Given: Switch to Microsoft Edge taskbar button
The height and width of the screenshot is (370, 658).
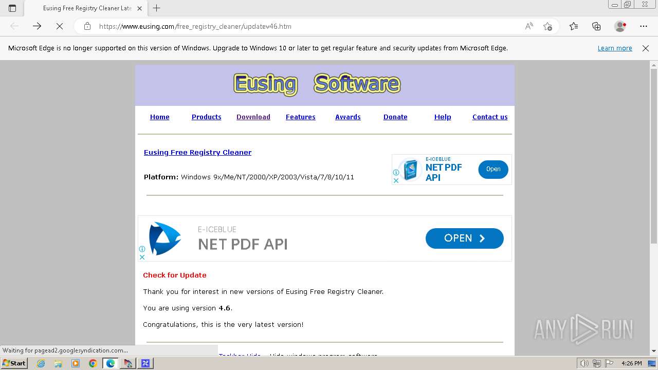Looking at the screenshot, I should [111, 363].
